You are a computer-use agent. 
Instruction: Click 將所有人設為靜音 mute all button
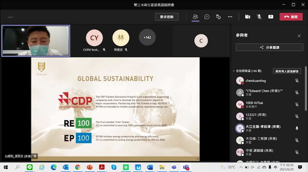click(287, 71)
